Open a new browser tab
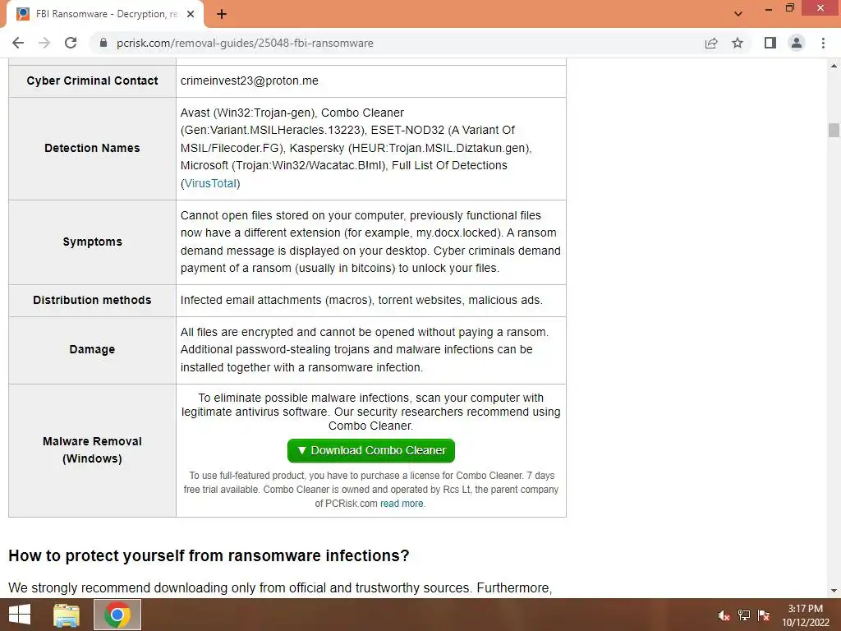Screen dimensions: 841x631 coord(222,15)
